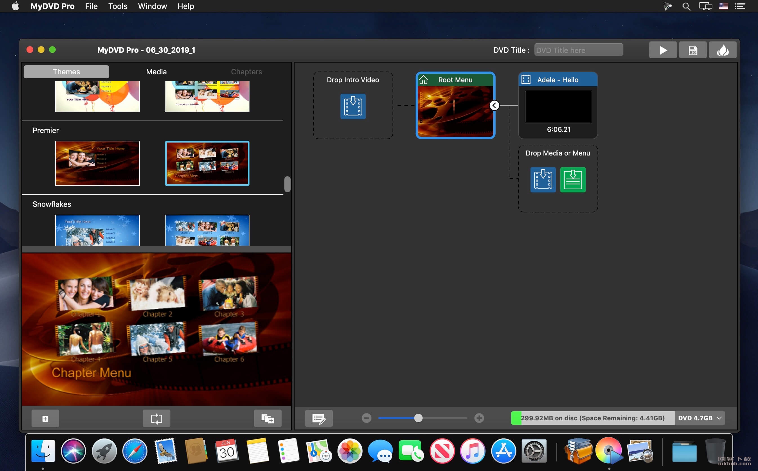Viewport: 758px width, 471px height.
Task: Click the green add submenu icon
Action: coord(572,180)
